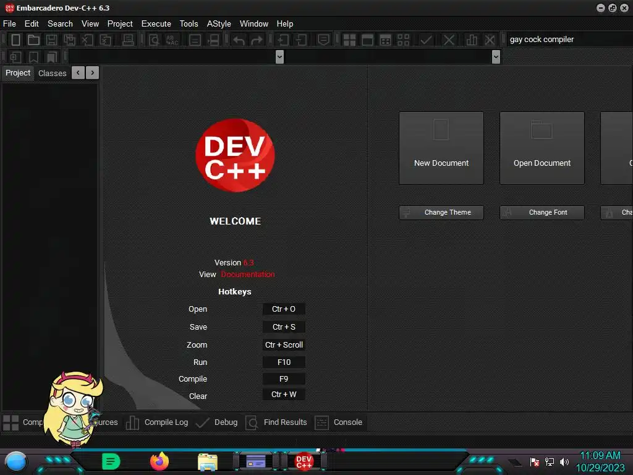Click the Save floppy disk toolbar icon
This screenshot has width=633, height=475.
(x=51, y=40)
